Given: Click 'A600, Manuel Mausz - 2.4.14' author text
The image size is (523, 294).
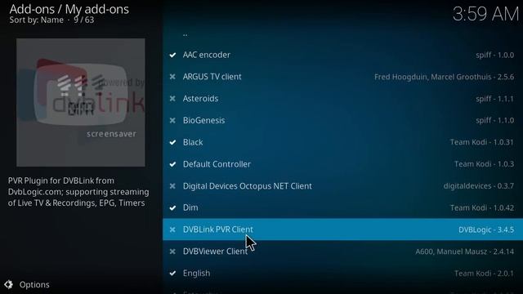Looking at the screenshot, I should pyautogui.click(x=465, y=252).
